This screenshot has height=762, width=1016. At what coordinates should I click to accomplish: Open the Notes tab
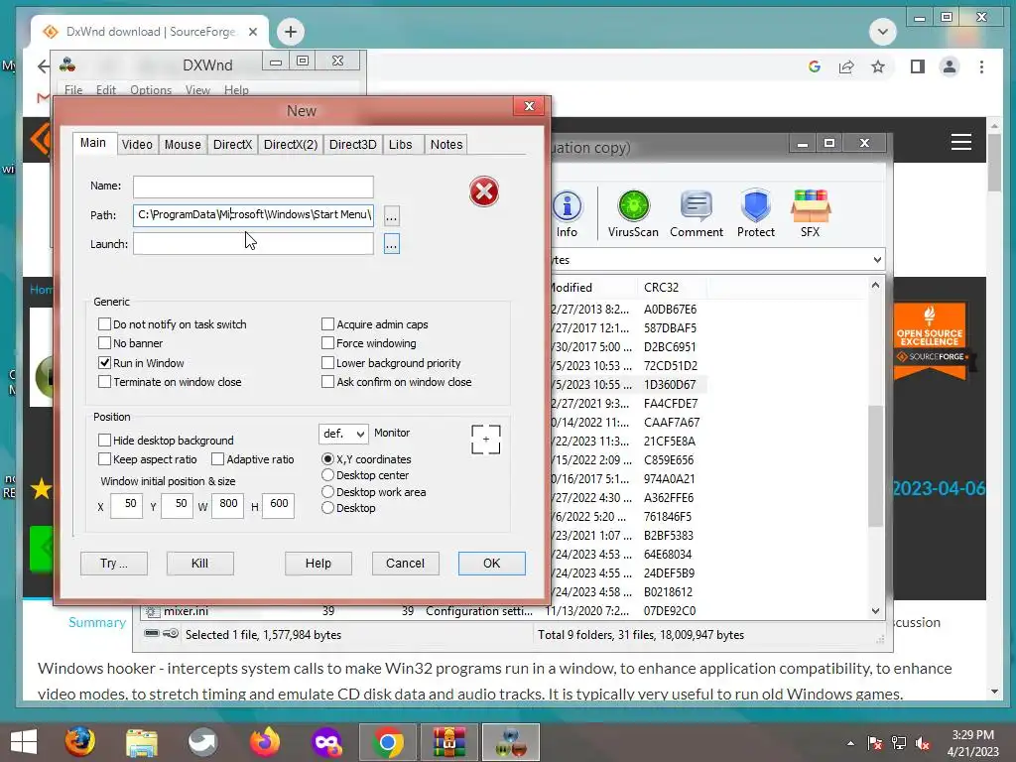pos(446,145)
